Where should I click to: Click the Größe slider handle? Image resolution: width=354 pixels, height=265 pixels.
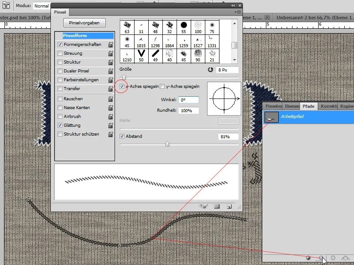124,78
